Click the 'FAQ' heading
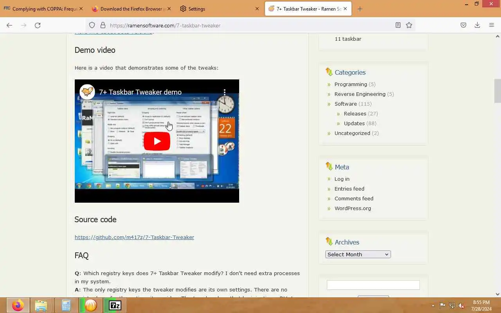501x313 pixels. coord(81,255)
